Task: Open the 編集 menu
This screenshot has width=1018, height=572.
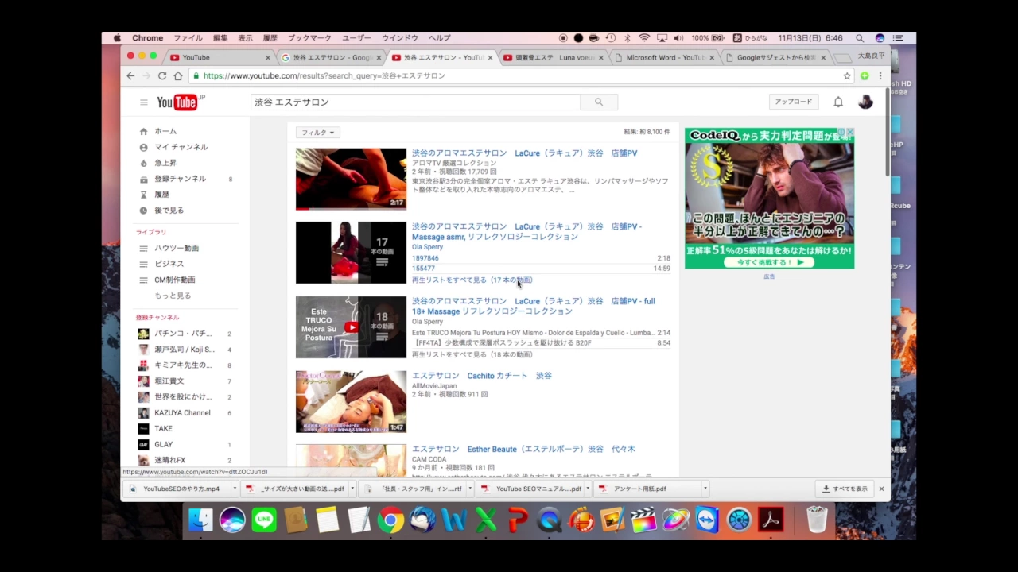Action: tap(220, 38)
